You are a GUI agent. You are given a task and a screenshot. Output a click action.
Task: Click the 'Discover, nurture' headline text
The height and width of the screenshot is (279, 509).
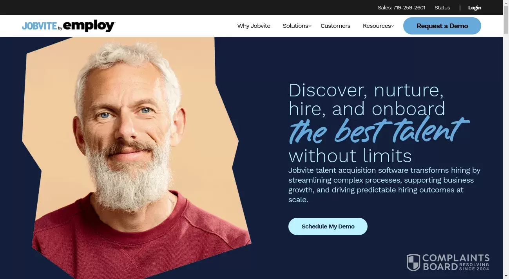[366, 90]
